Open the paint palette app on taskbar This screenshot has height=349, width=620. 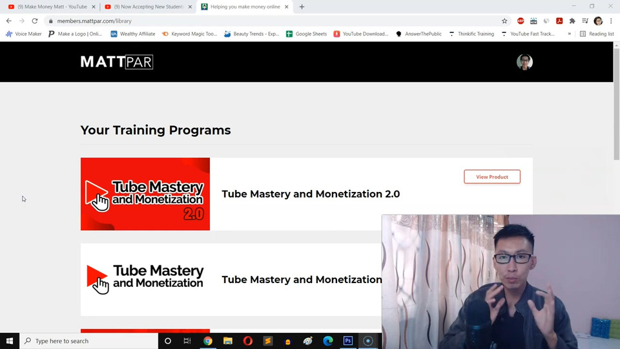[x=307, y=341]
